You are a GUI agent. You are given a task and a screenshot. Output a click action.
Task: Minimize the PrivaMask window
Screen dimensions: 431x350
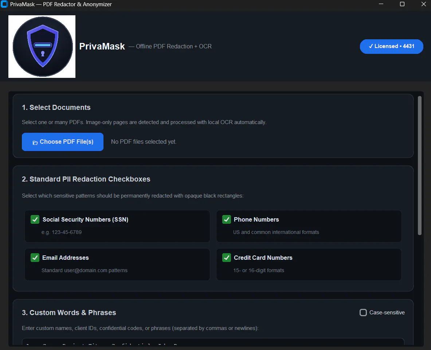(x=381, y=4)
